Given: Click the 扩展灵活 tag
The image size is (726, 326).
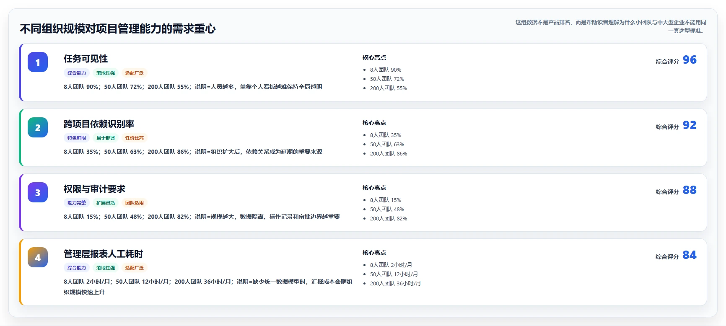Looking at the screenshot, I should click(x=106, y=203).
